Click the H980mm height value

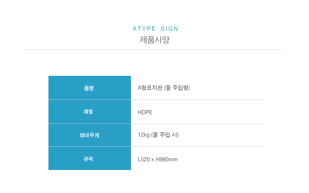(167, 159)
